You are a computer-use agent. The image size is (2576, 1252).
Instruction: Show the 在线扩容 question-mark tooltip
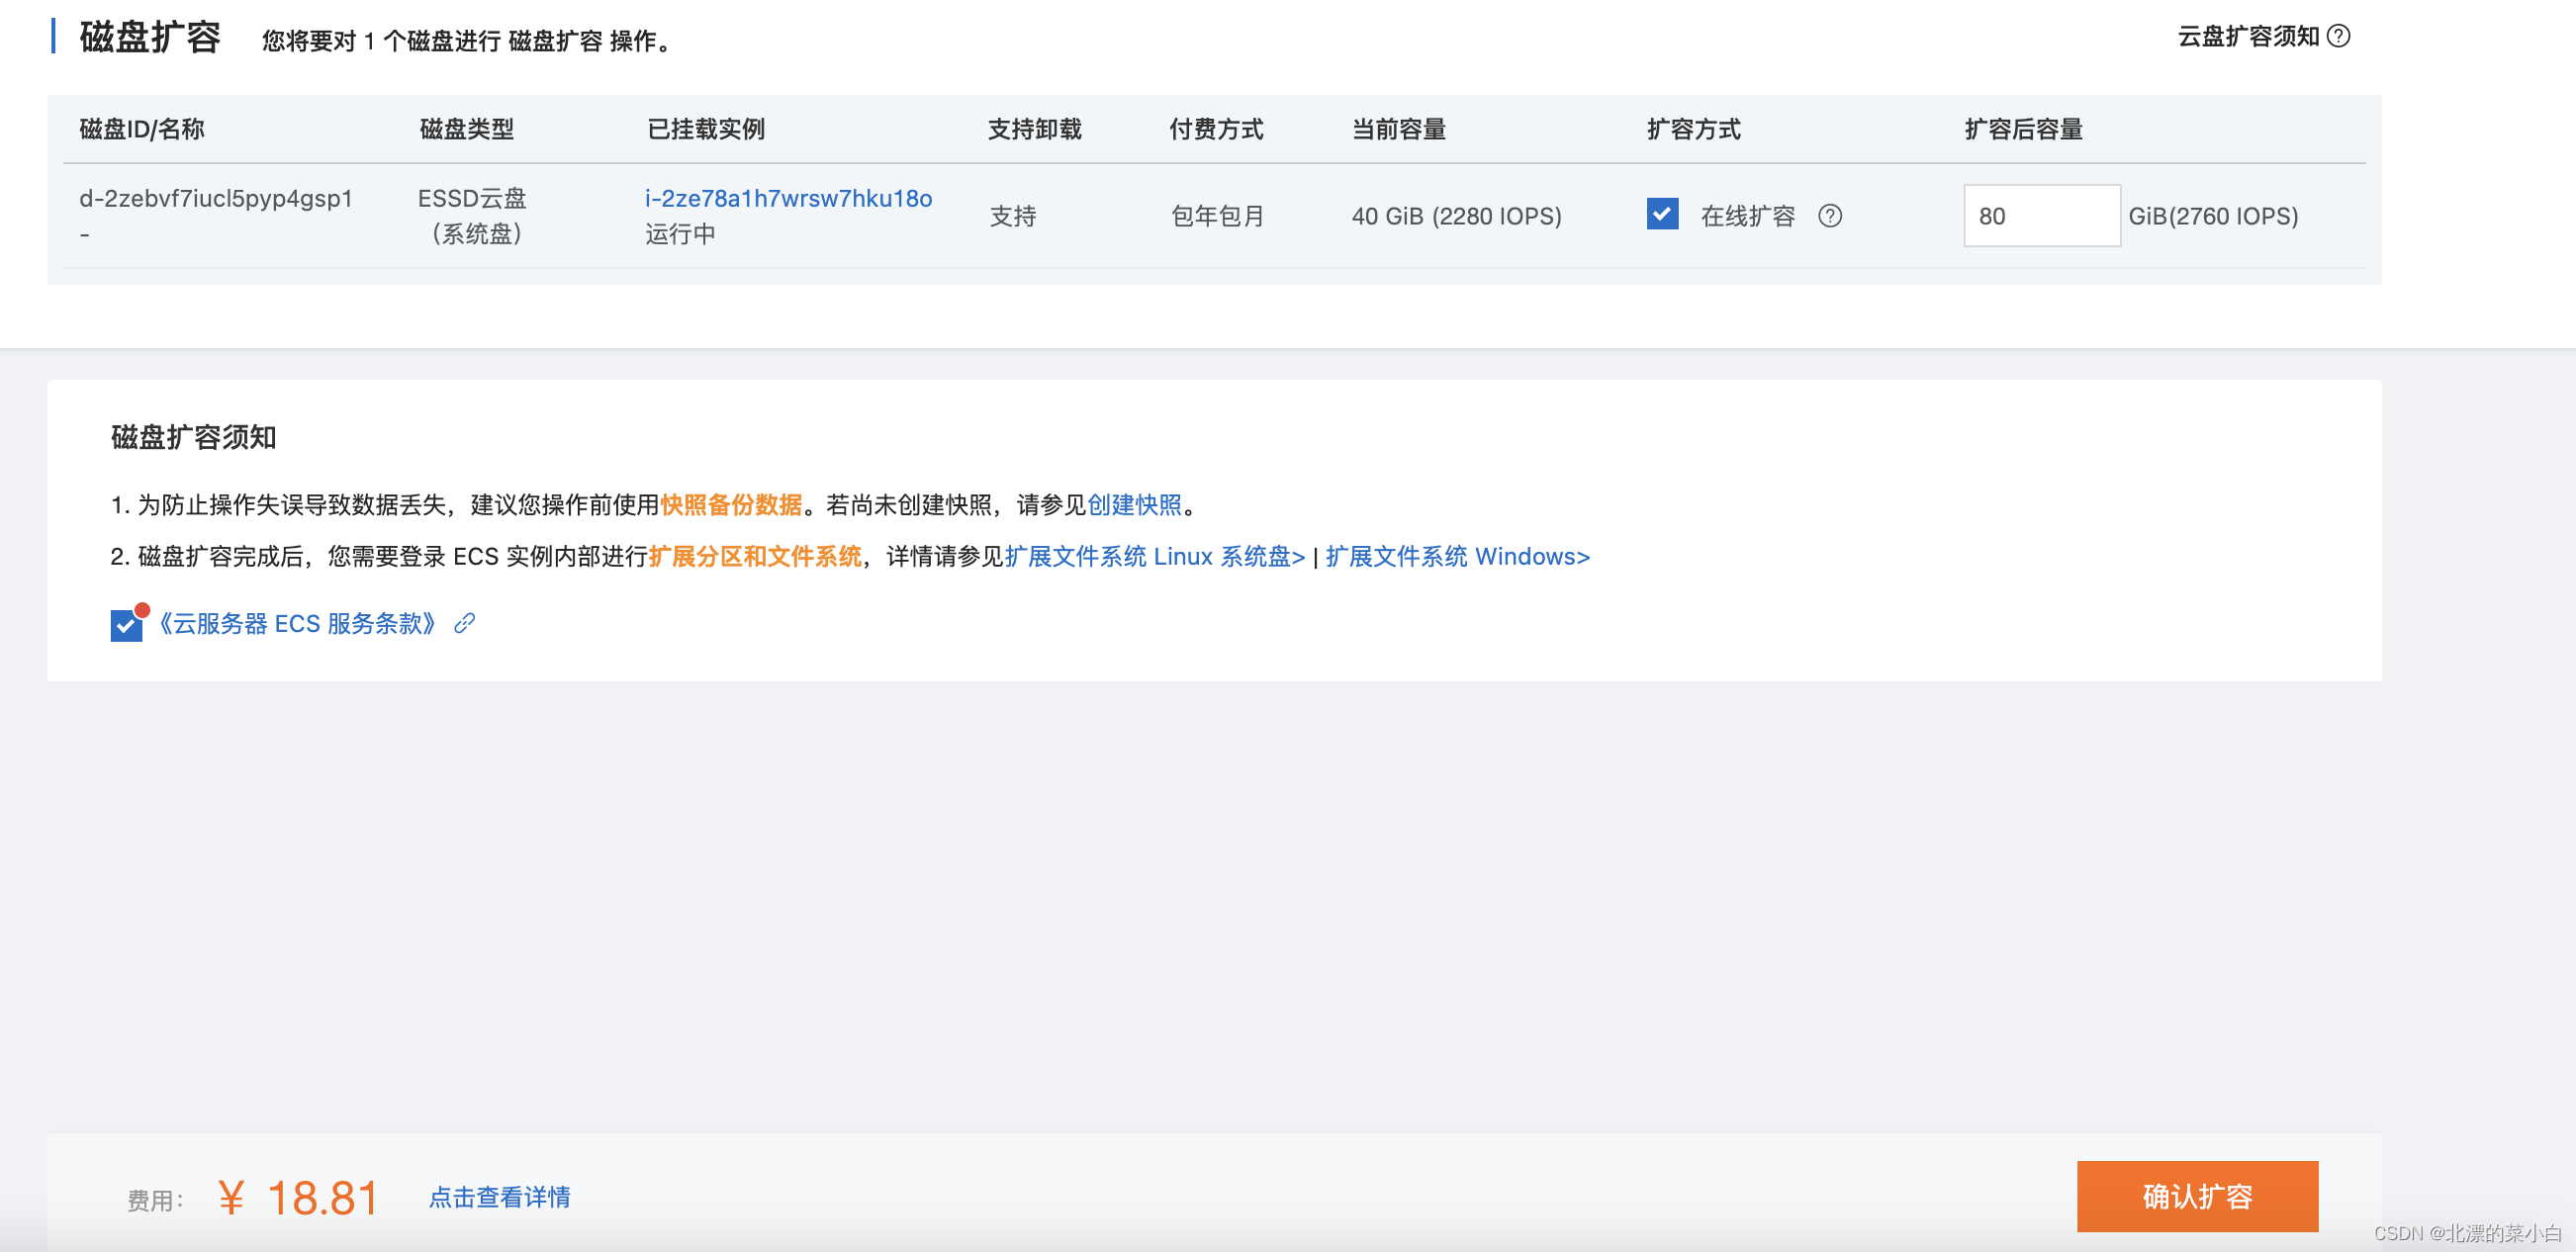click(x=1830, y=216)
